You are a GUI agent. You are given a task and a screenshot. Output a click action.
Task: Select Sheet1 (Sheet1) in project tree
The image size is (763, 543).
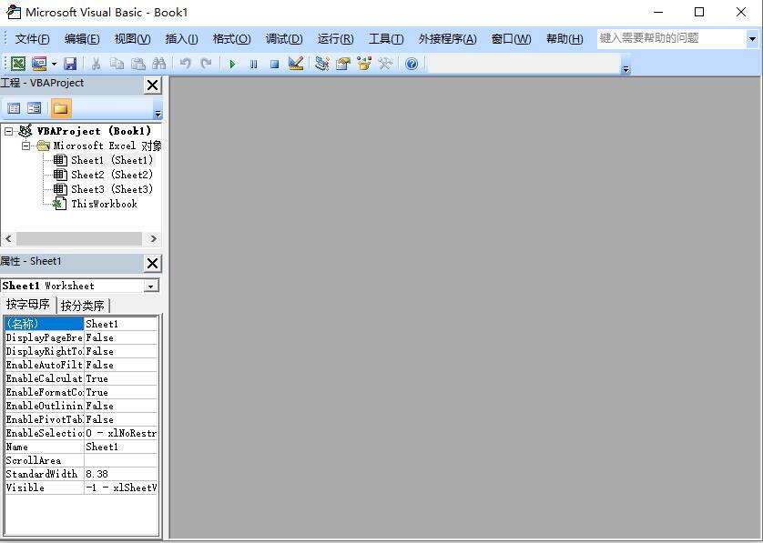click(x=112, y=160)
